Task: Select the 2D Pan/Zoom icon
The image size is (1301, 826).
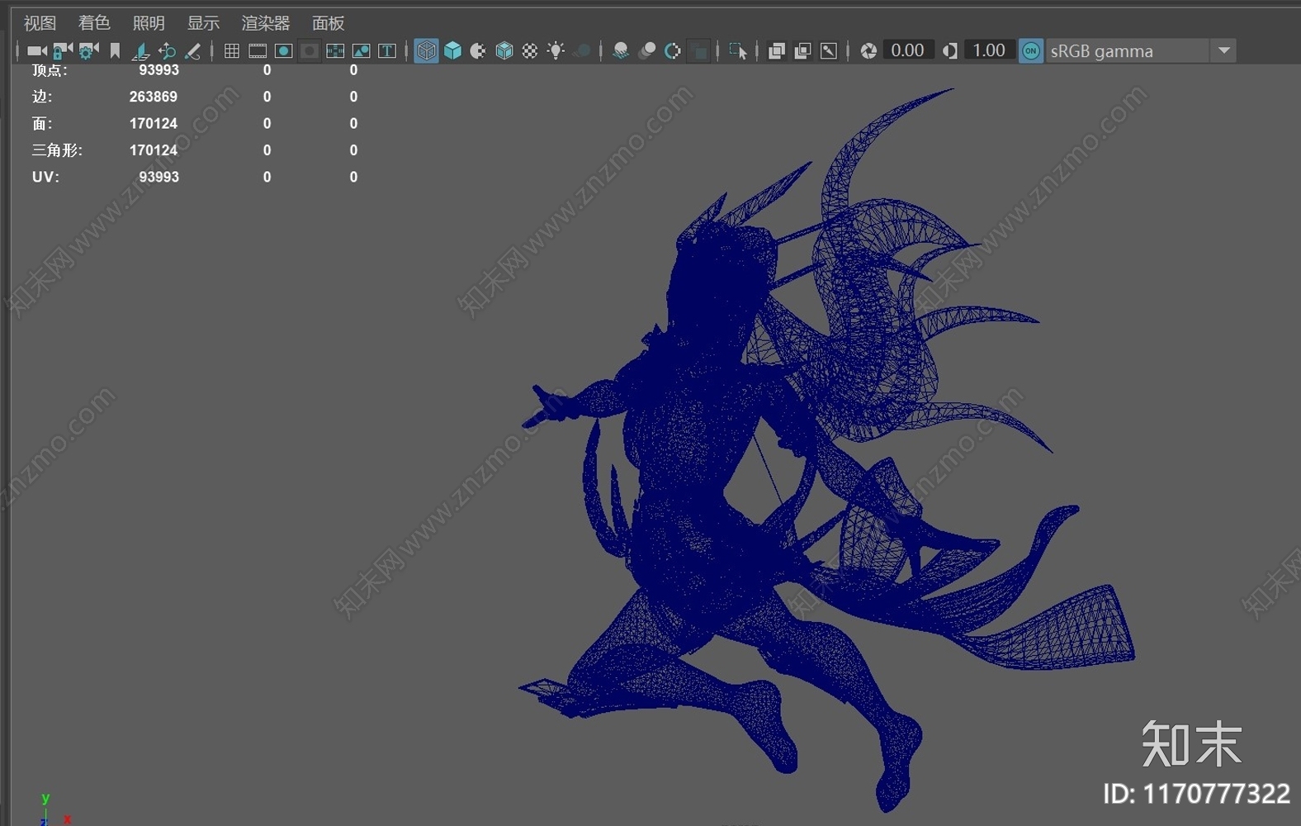Action: tap(167, 51)
